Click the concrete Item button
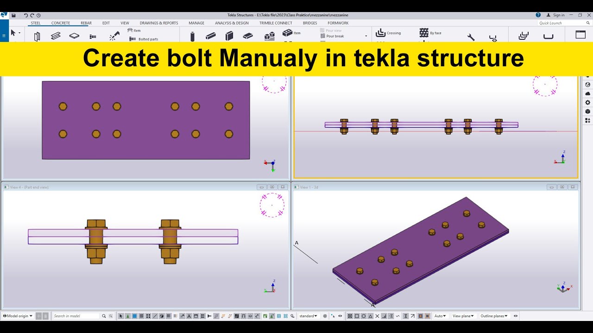Screen dimensions: 593x333 coord(291,33)
